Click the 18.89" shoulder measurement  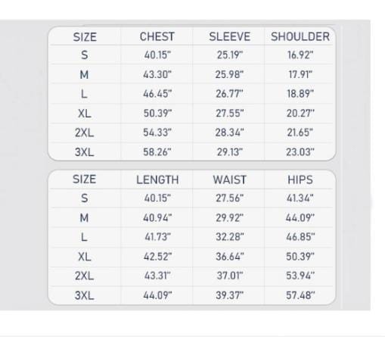[x=300, y=94]
